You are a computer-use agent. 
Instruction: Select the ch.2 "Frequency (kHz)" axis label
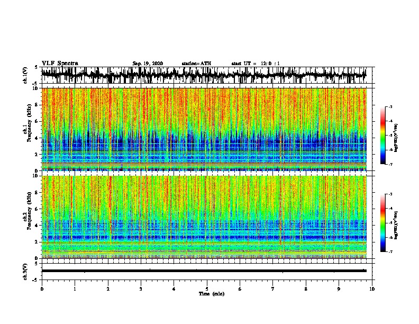click(x=29, y=211)
